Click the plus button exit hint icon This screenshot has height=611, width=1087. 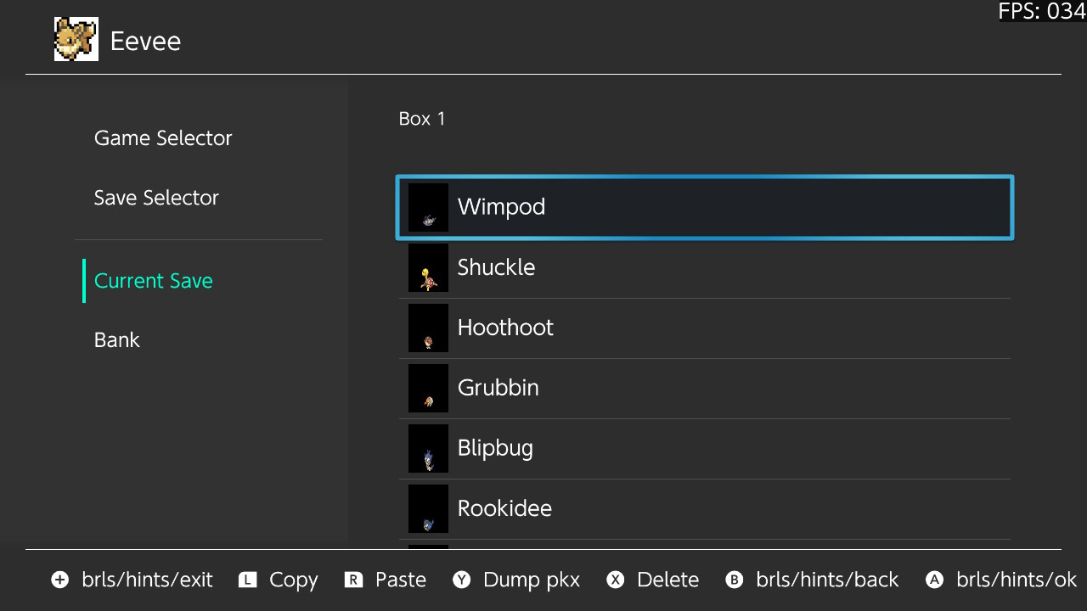pyautogui.click(x=59, y=580)
